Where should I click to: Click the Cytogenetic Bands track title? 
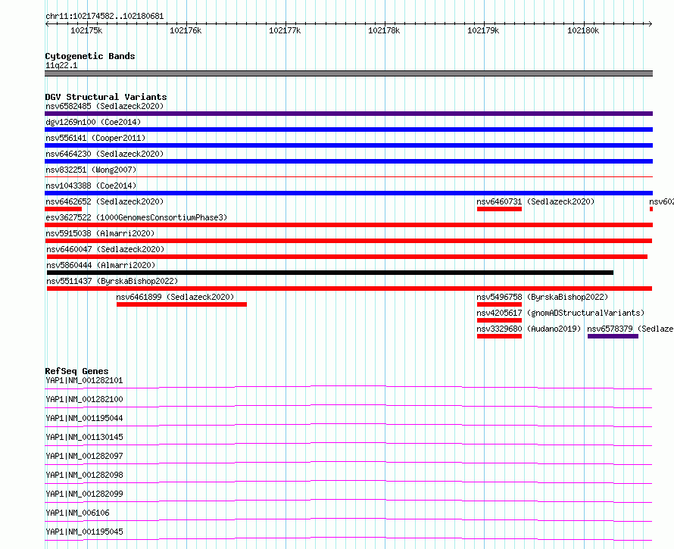coord(90,56)
